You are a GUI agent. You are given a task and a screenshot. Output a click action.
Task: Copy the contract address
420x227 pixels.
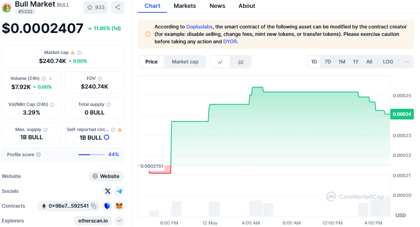tap(94, 206)
